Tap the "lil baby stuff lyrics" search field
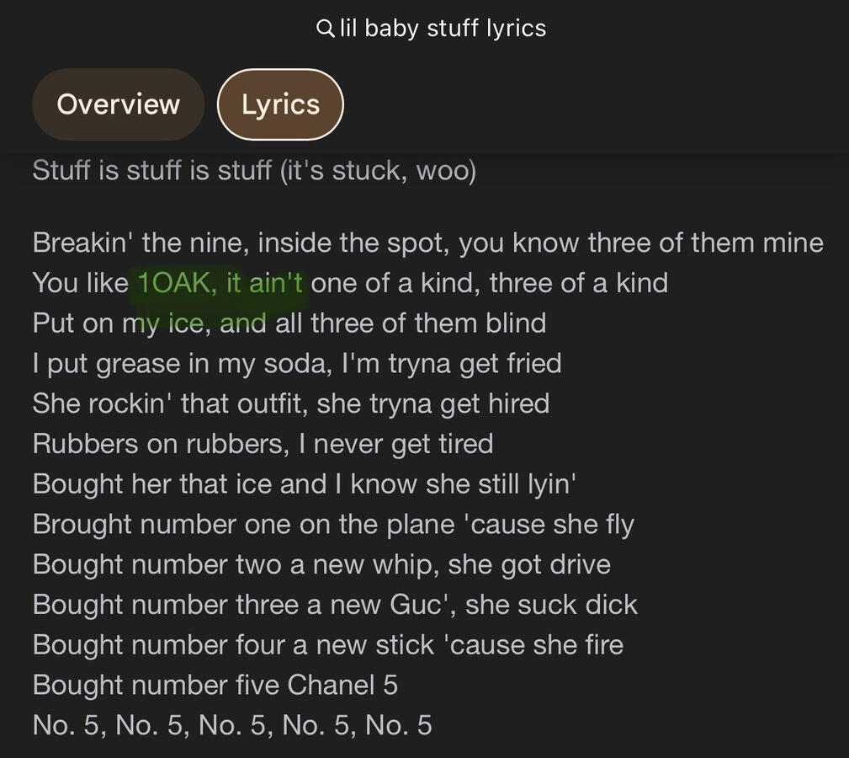 point(443,29)
